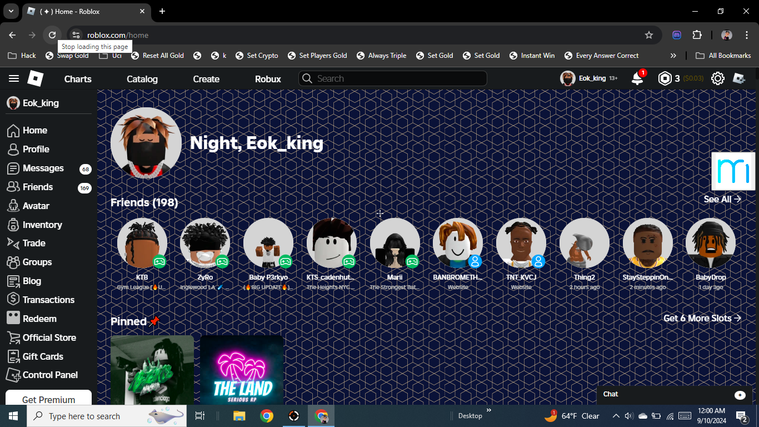Click the Swap Gold bookmark
Screen dimensions: 759x427
(x=67, y=56)
